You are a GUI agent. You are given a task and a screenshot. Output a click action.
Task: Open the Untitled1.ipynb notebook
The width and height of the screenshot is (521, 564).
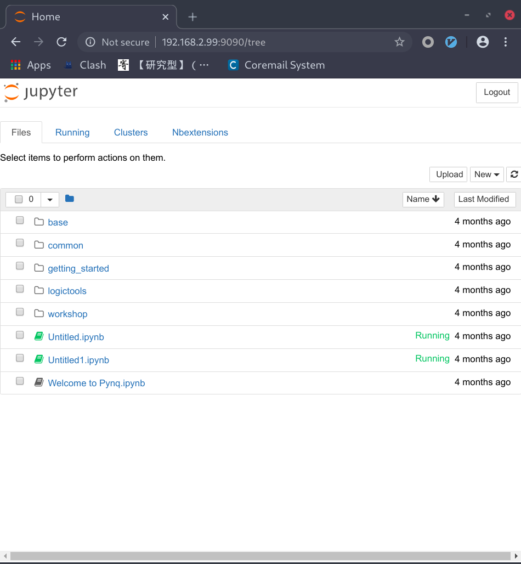pyautogui.click(x=78, y=360)
